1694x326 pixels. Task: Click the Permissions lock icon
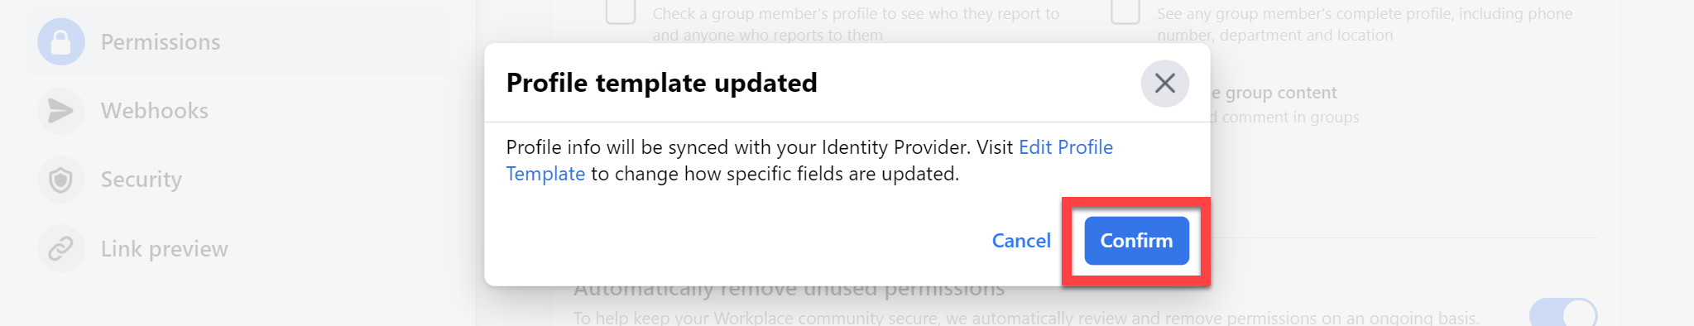point(61,42)
